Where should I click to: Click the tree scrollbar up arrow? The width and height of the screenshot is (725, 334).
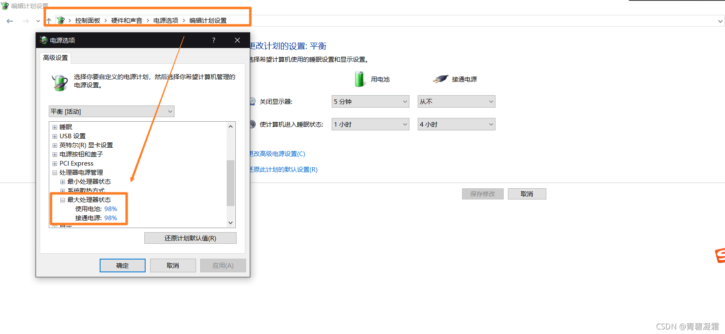click(x=231, y=127)
